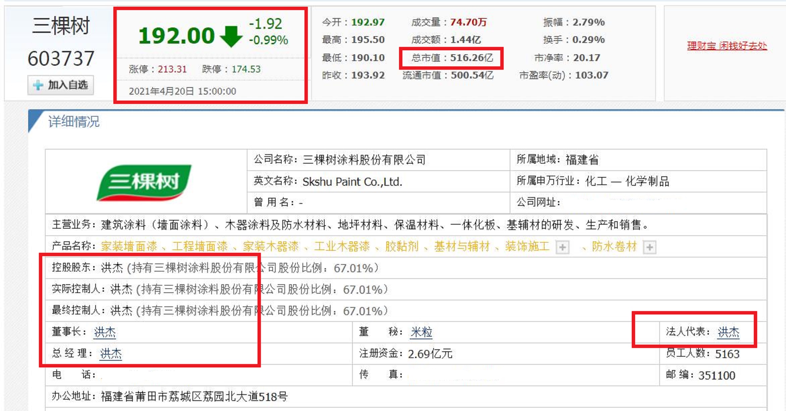Image resolution: width=786 pixels, height=411 pixels.
Task: Open 洪杰 link beside 总经理
Action: [x=111, y=354]
